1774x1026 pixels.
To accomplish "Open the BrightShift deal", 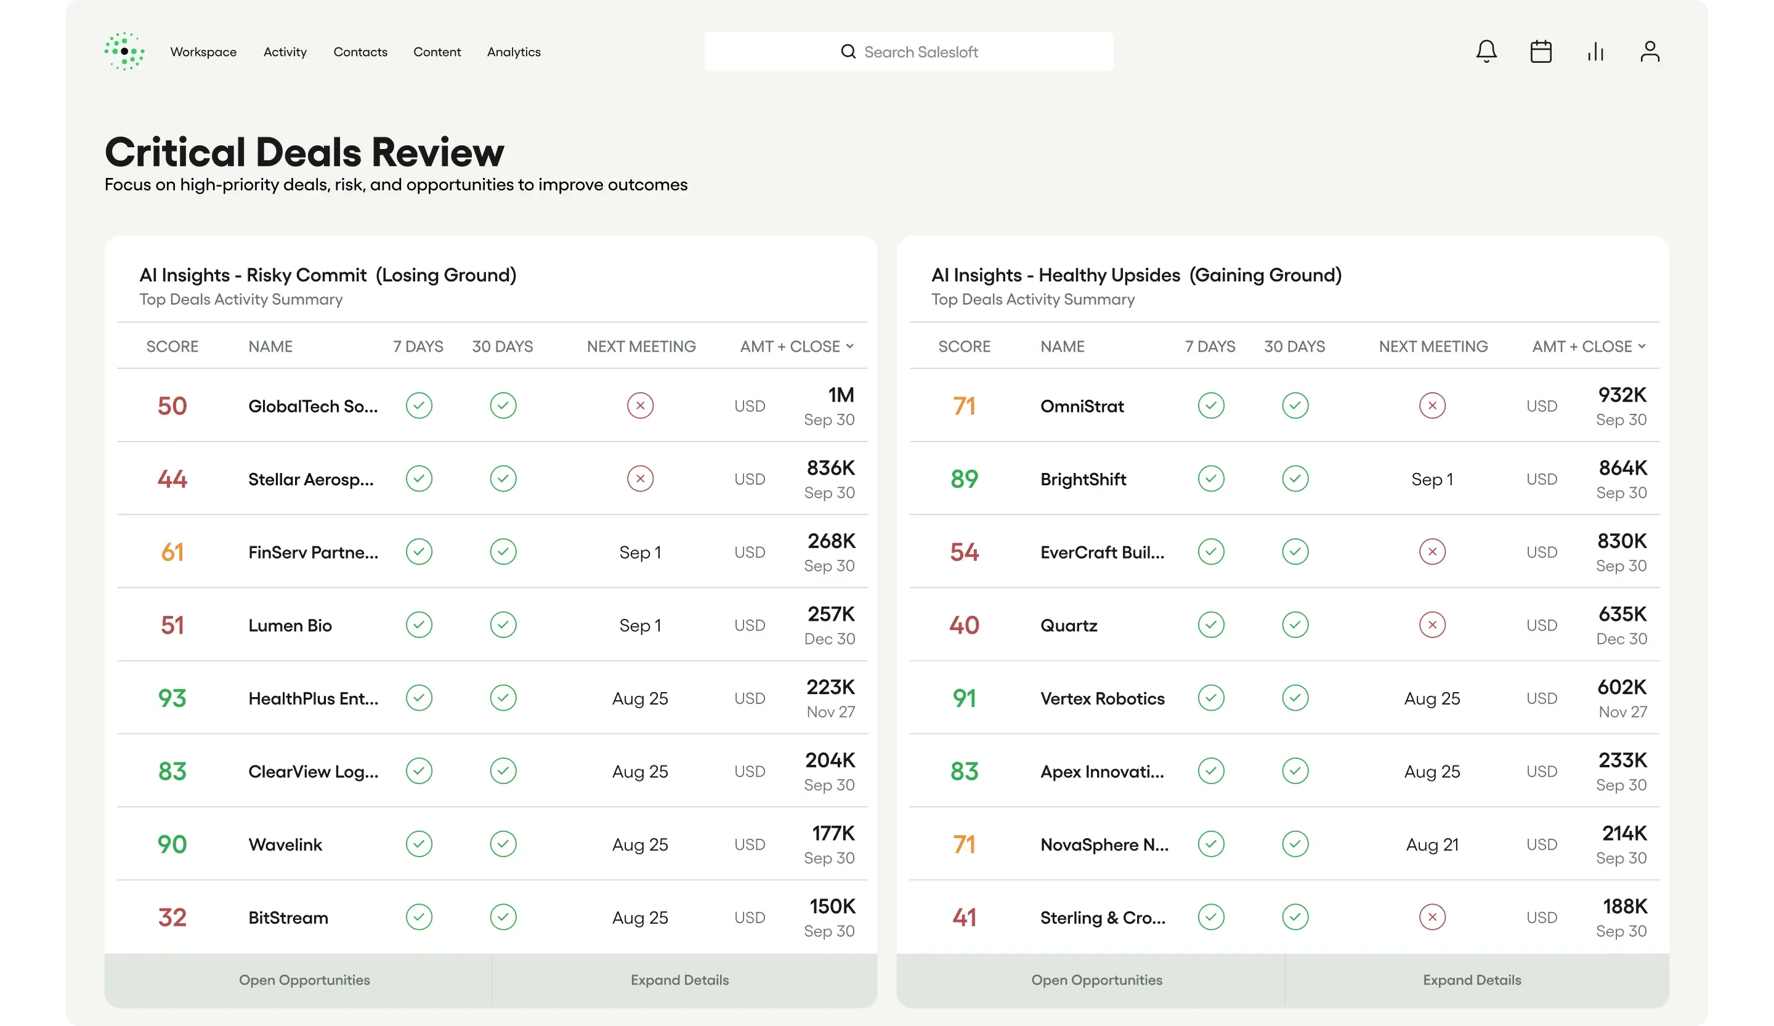I will click(1083, 479).
